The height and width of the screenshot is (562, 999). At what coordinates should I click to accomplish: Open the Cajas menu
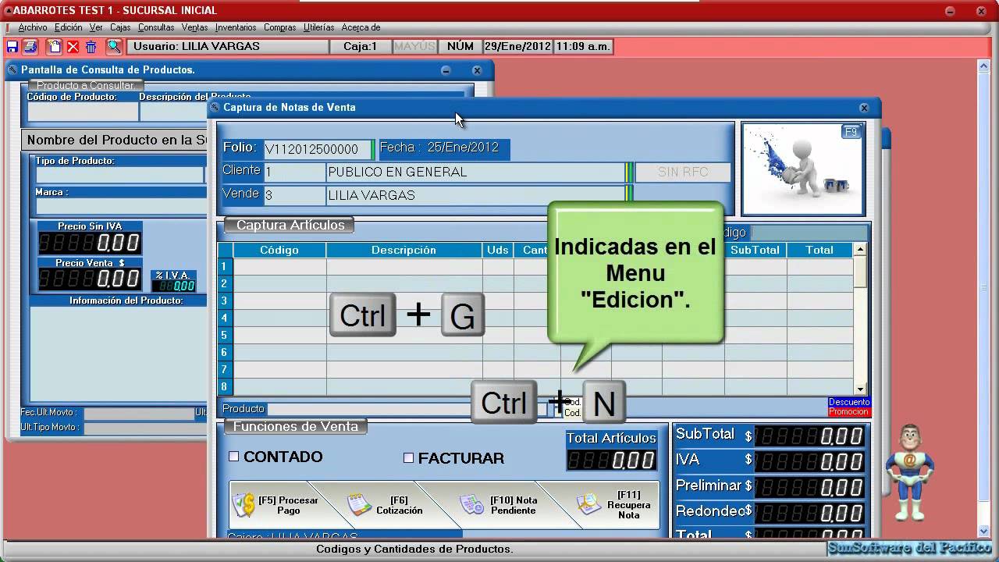click(120, 27)
